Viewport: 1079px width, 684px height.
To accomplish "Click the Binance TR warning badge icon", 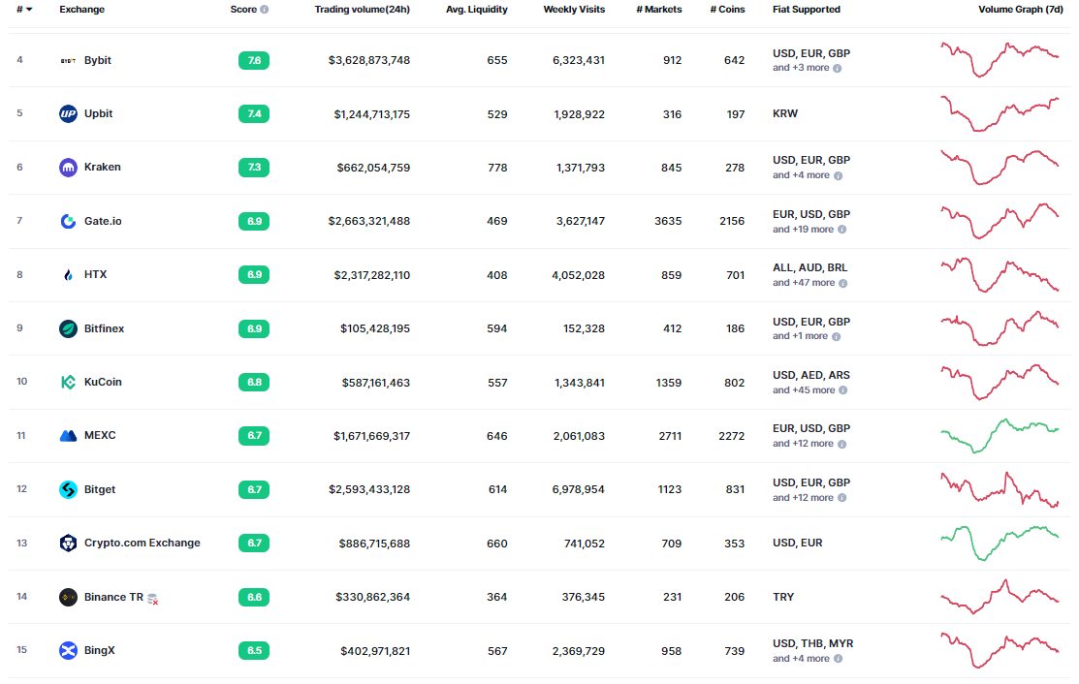I will click(152, 599).
